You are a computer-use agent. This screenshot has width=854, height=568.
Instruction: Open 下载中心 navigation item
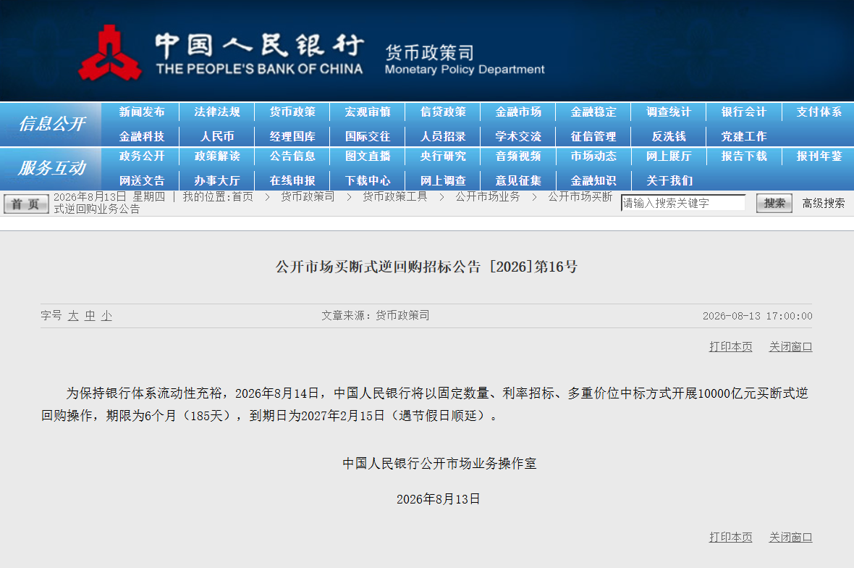click(x=368, y=180)
